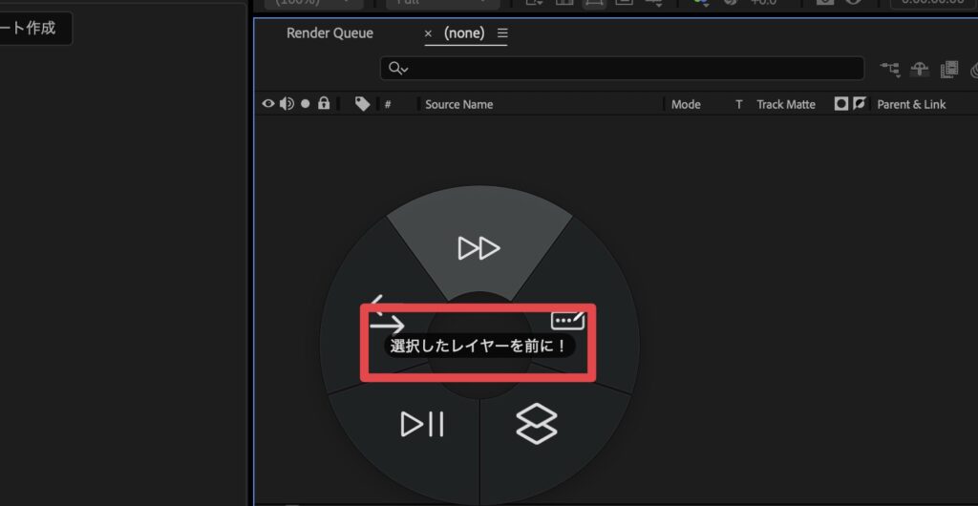Click the inverted matte icon before Parent & Link
978x506 pixels.
[859, 104]
